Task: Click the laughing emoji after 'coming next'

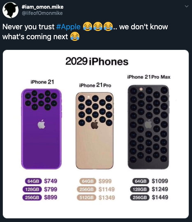Action: point(75,37)
